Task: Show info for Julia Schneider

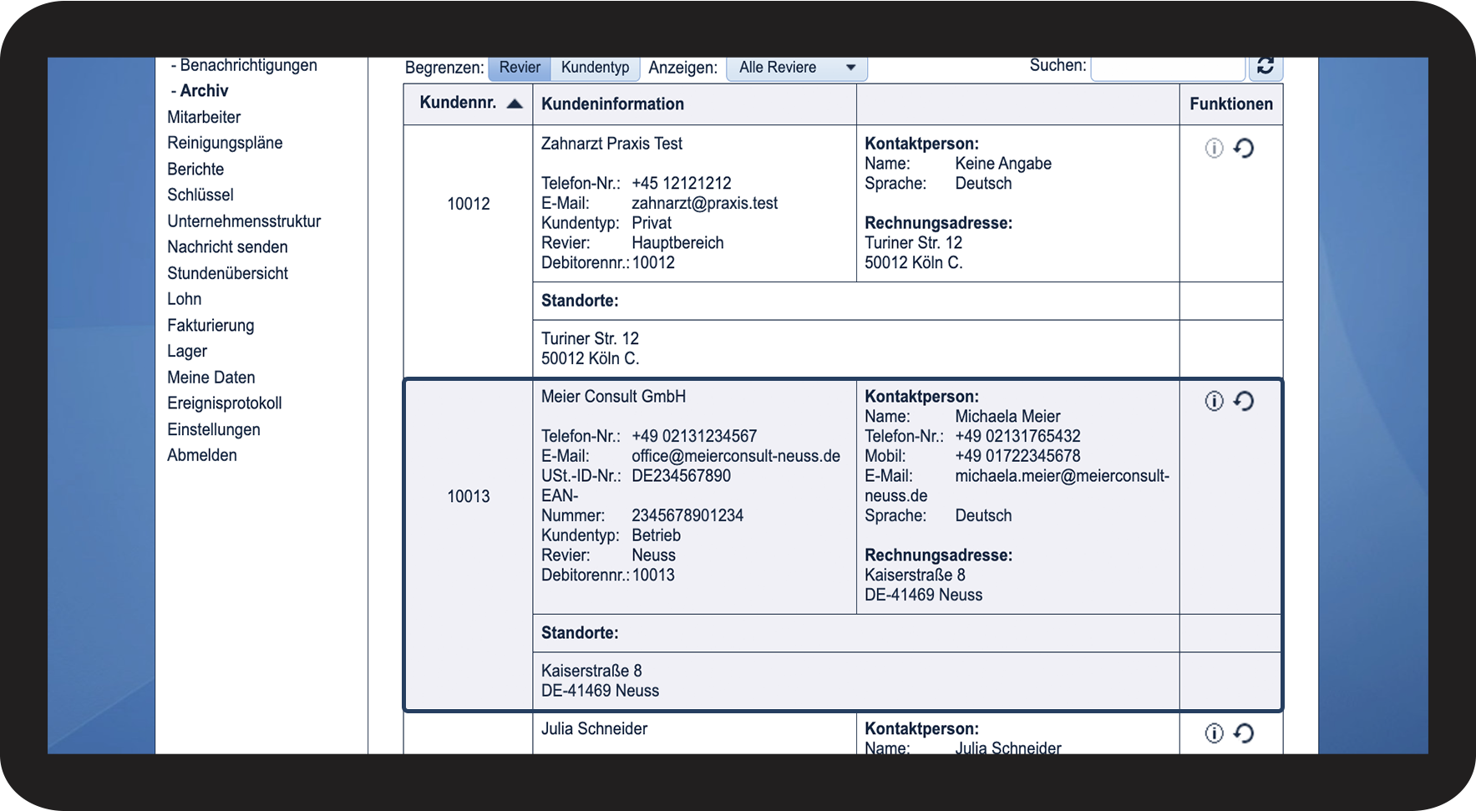Action: pos(1214,732)
